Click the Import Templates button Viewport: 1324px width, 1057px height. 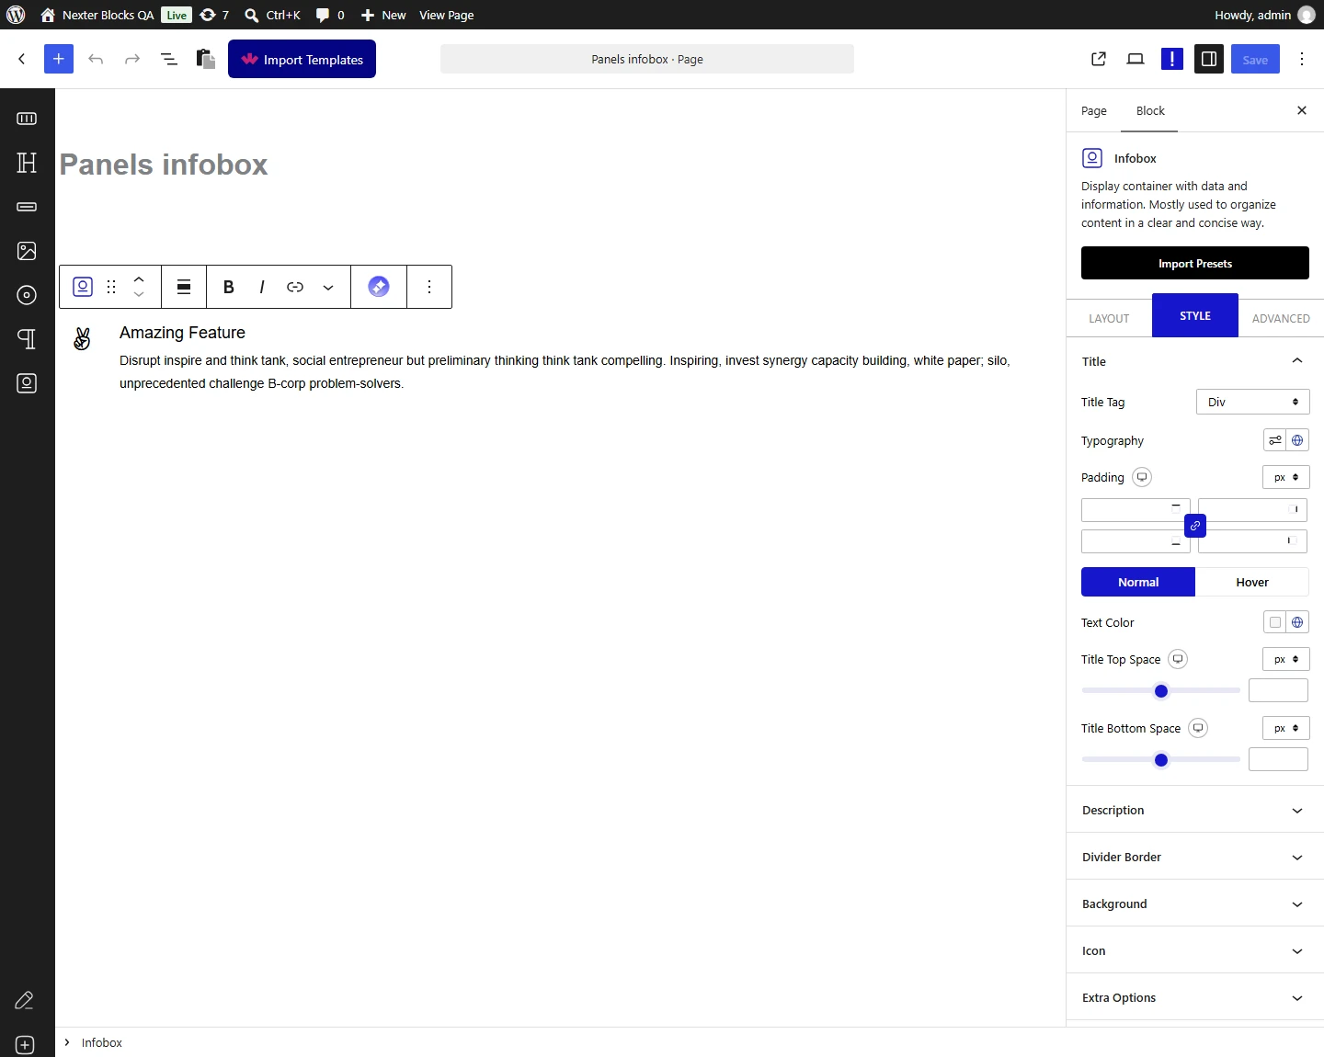302,59
